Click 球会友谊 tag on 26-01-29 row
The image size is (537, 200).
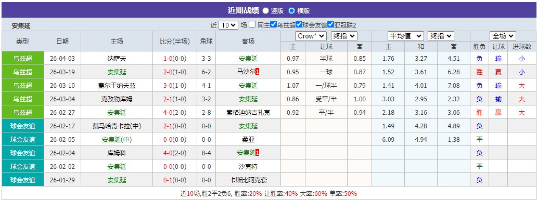[x=22, y=180]
